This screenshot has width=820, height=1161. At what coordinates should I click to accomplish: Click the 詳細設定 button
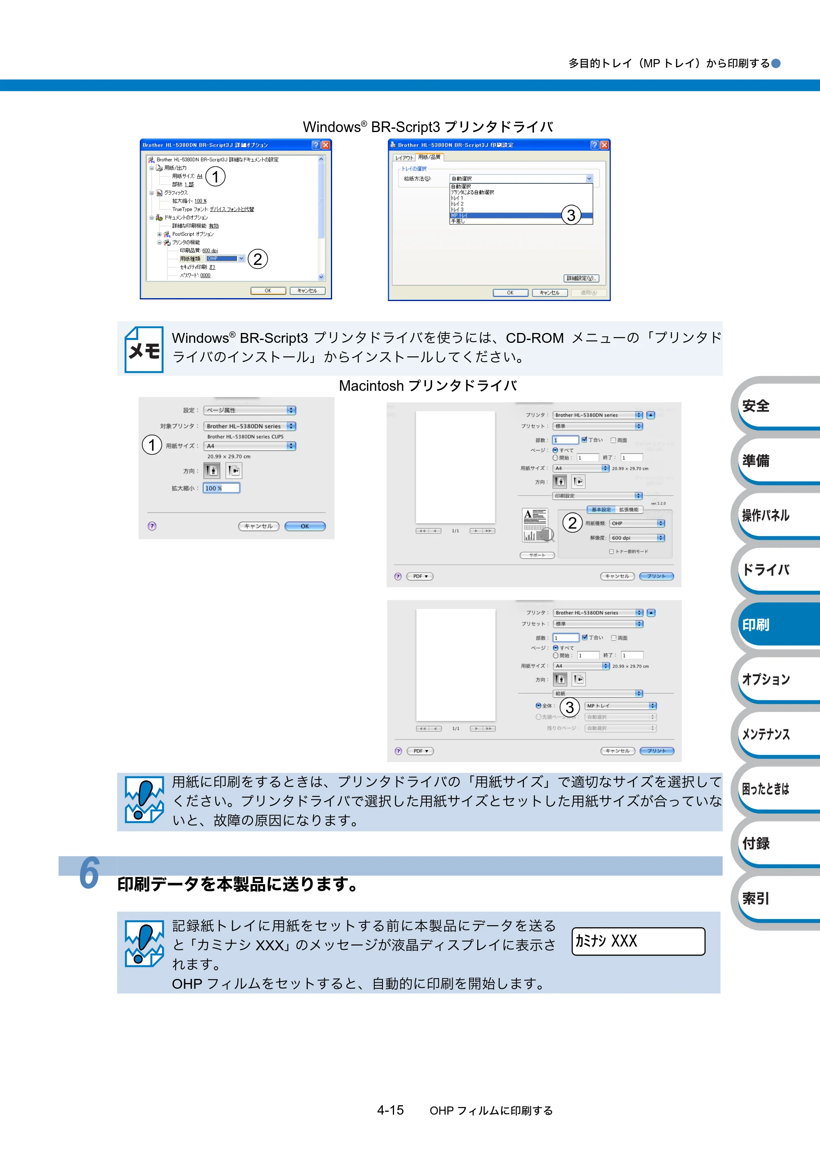coord(581,278)
